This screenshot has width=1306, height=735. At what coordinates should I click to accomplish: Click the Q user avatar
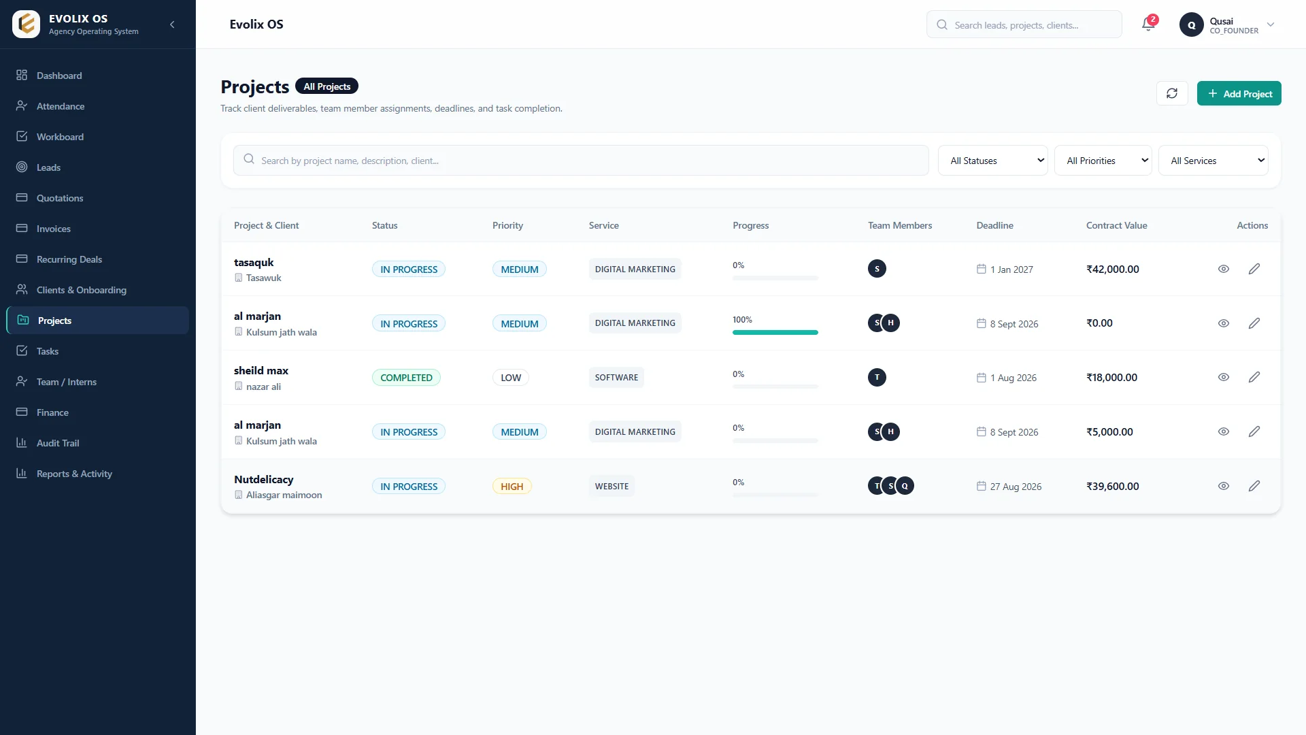pos(1191,24)
